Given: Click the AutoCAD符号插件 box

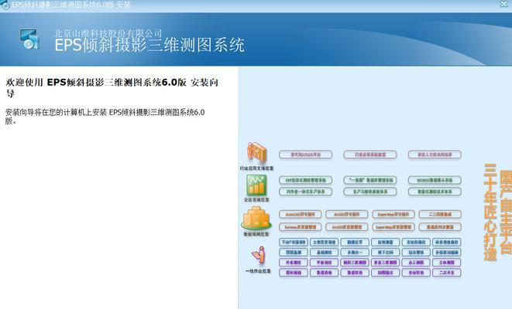Looking at the screenshot, I should (x=301, y=214).
